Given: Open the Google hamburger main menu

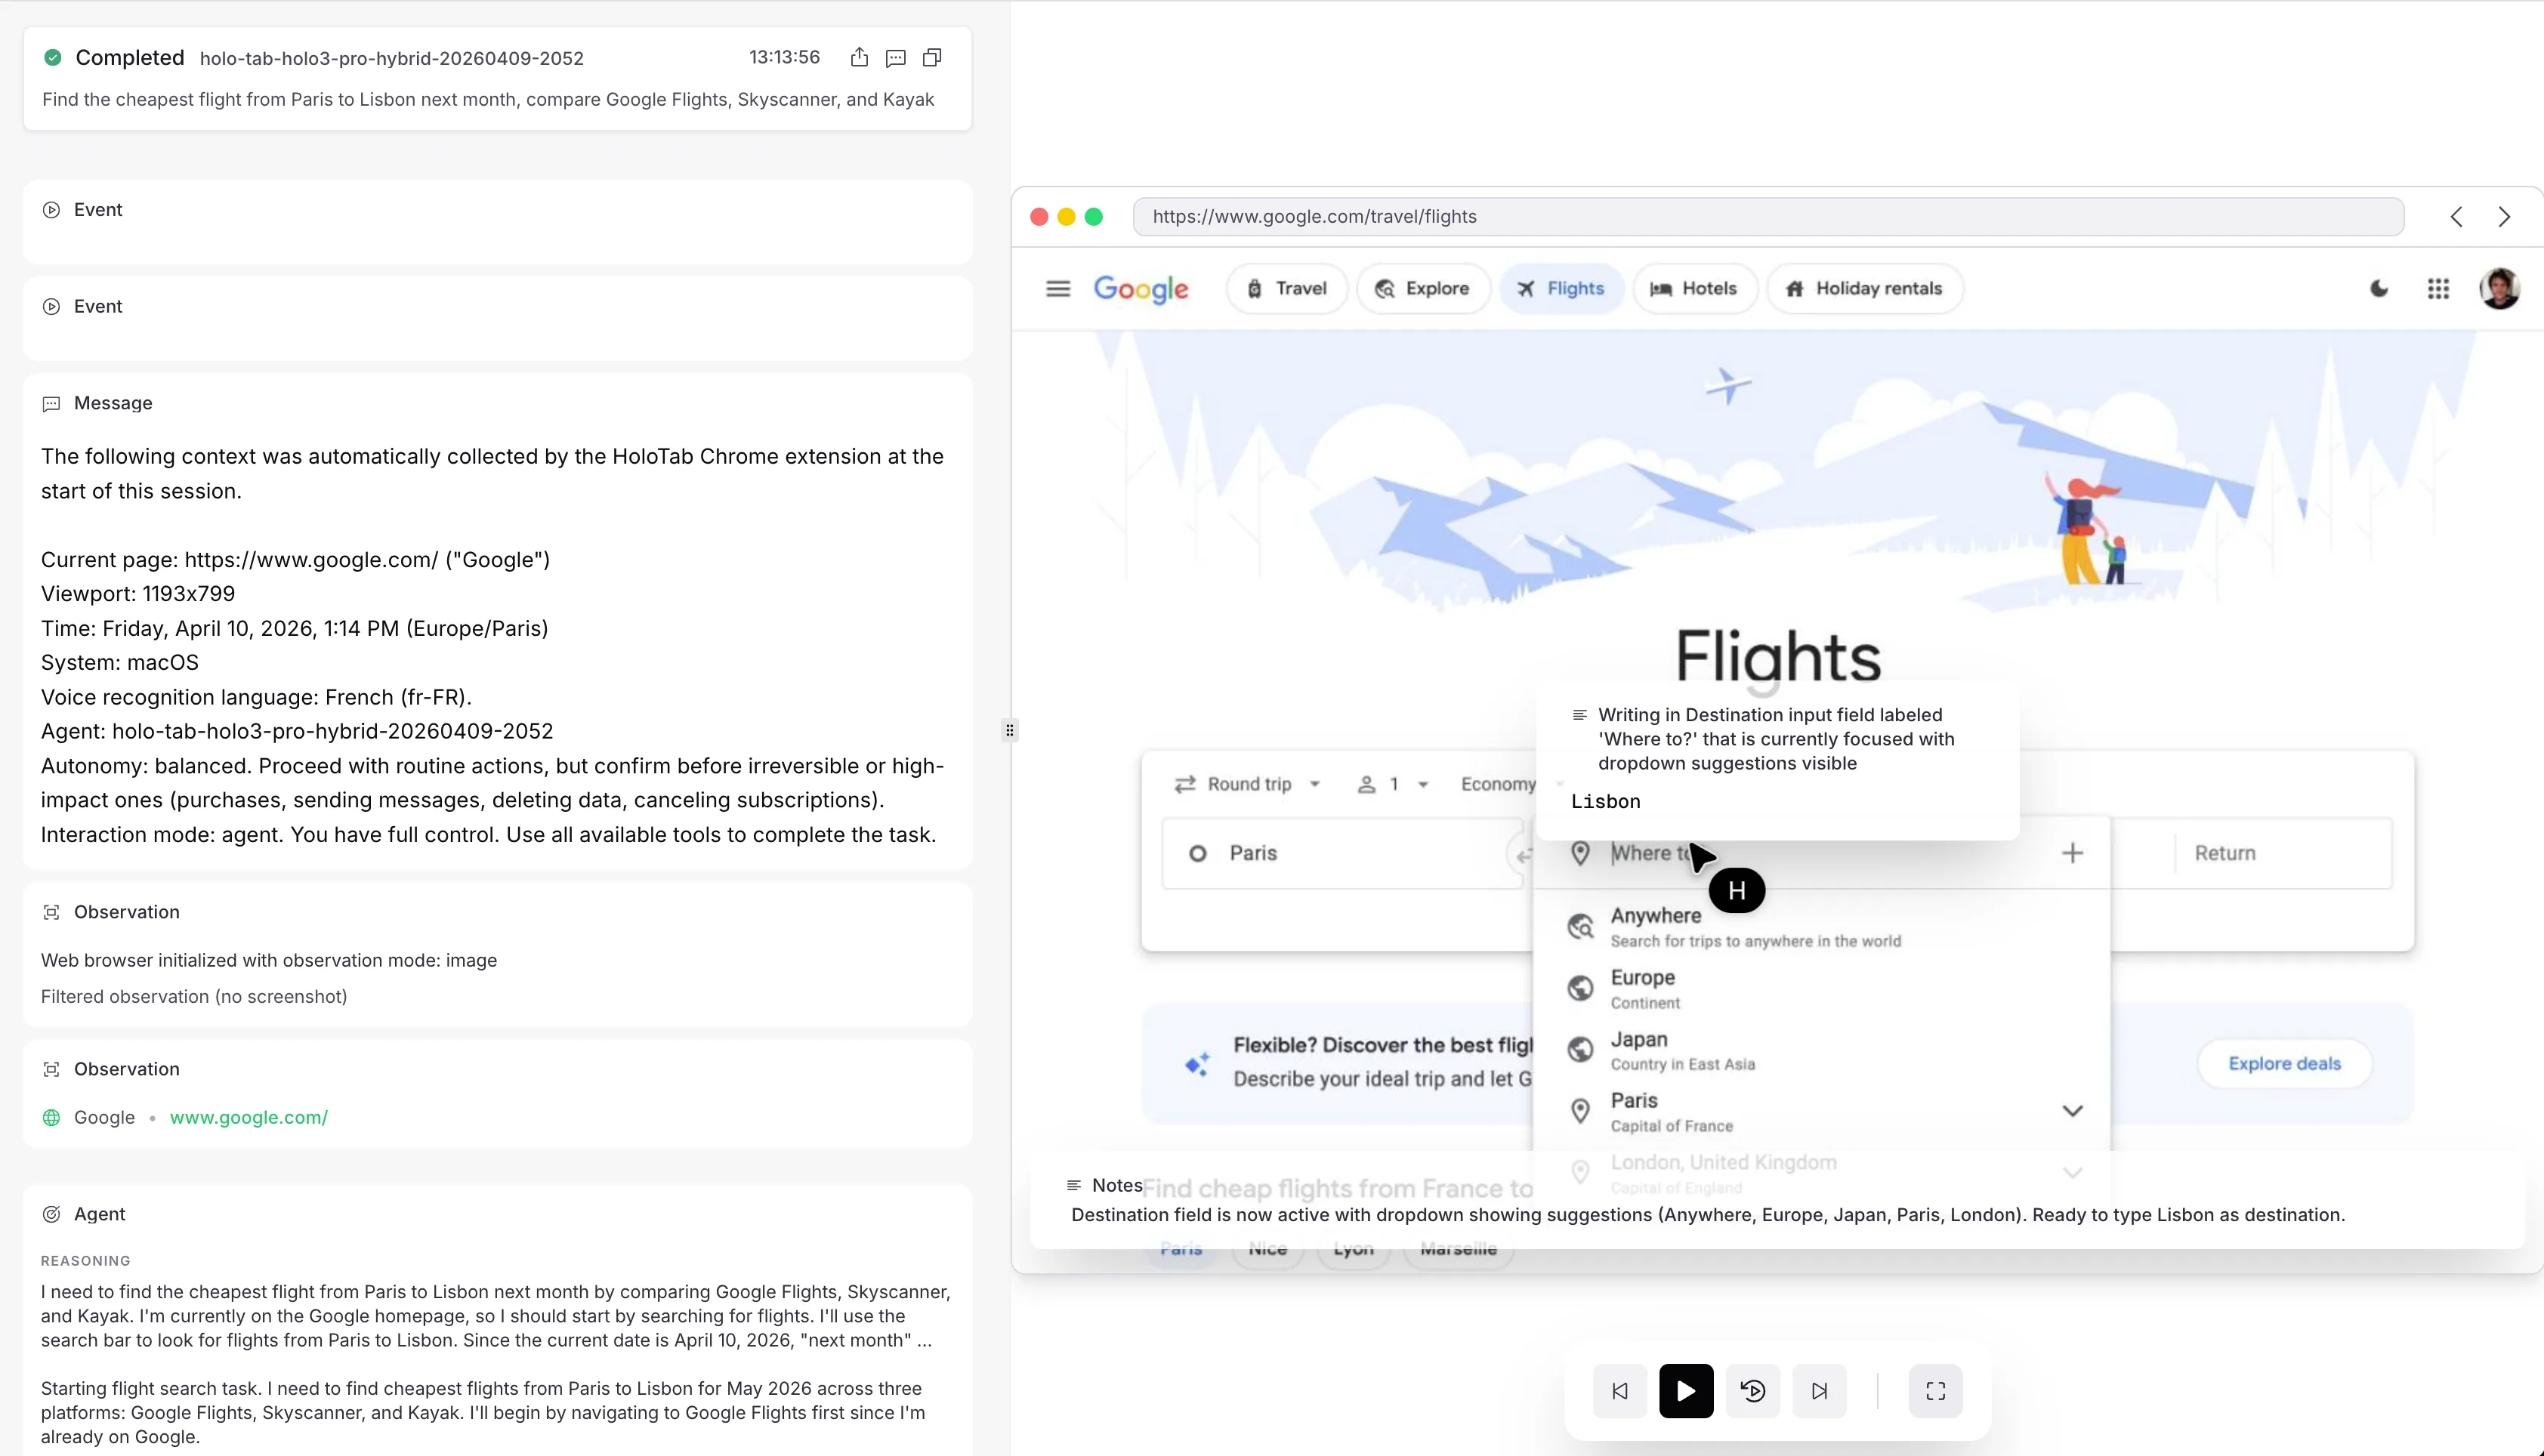Looking at the screenshot, I should pyautogui.click(x=1058, y=289).
